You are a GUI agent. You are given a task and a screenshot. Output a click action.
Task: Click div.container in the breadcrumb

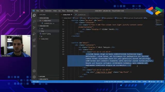(x=107, y=18)
